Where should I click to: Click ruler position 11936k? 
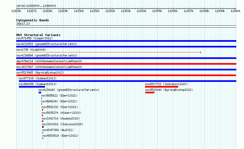[173, 11]
